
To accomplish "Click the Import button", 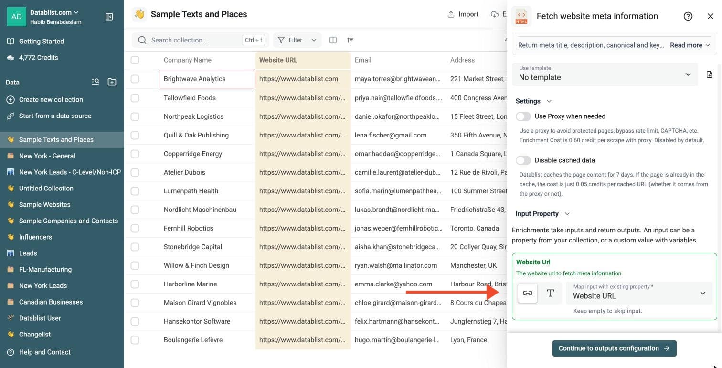I will click(x=463, y=14).
